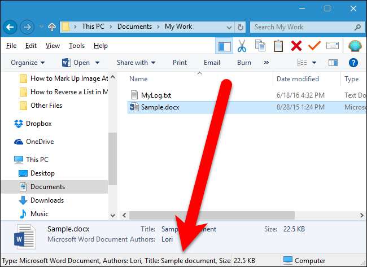Click the horizontal scrollbar left arrow

(124, 215)
